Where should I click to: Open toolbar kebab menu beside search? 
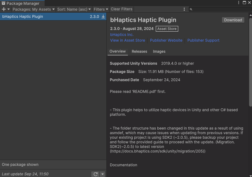pos(184,9)
